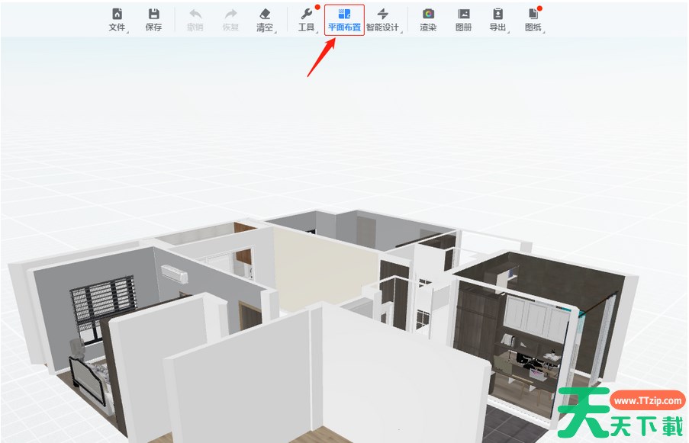Image resolution: width=689 pixels, height=443 pixels.
Task: Click the 导出 export icon
Action: (497, 14)
